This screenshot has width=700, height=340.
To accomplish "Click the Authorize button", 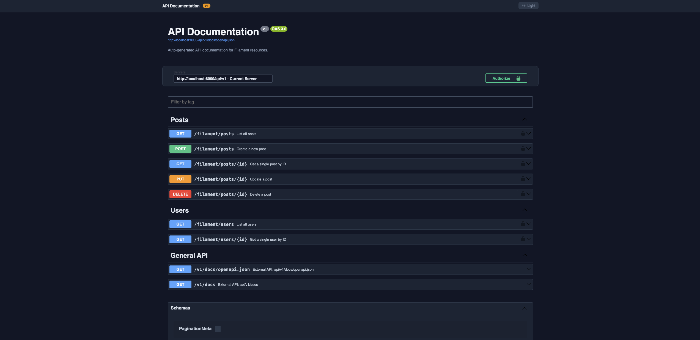I will (x=506, y=78).
